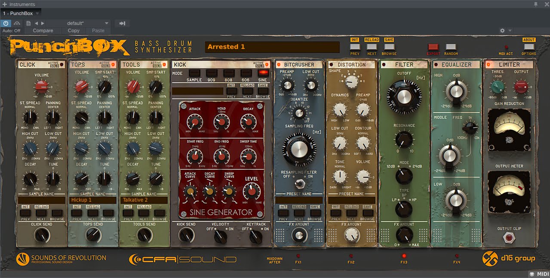This screenshot has width=550, height=278.
Task: Select 606 kick mode button
Action: pos(246,73)
